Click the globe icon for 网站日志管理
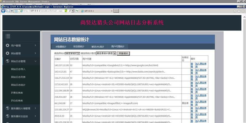Screen dimensions: 246x123 click(x=7, y=61)
